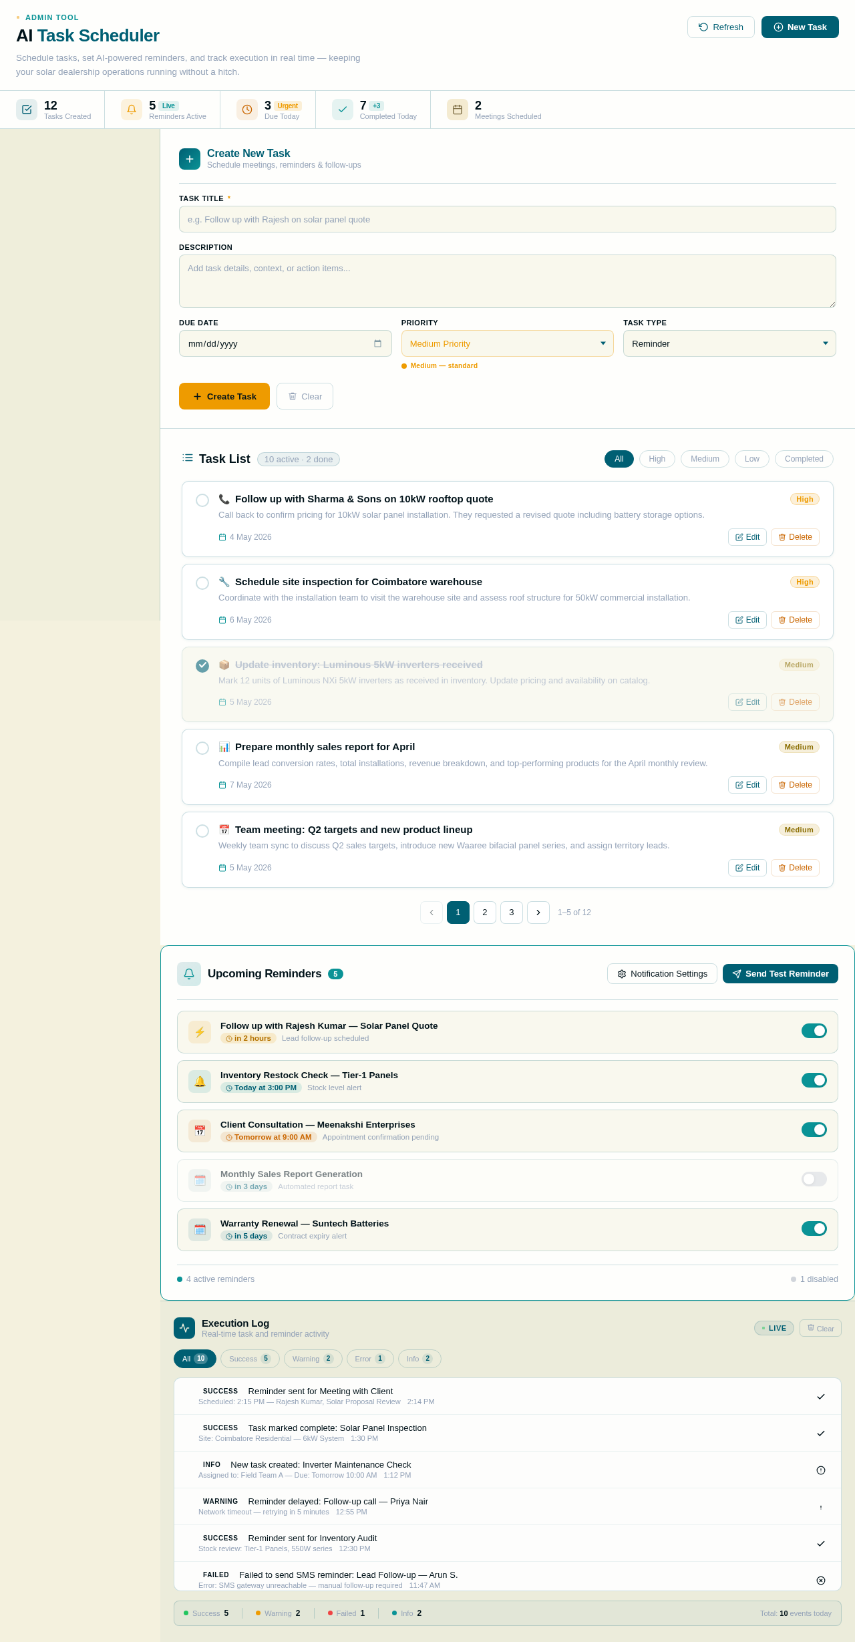Click the Refresh button
This screenshot has width=855, height=1642.
[x=721, y=27]
